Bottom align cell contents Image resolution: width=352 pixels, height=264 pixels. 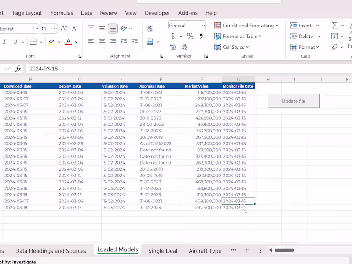(113, 29)
